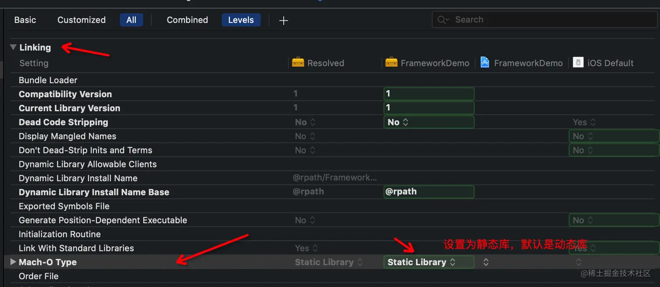
Task: Open Dead Code Stripping Resolved No dropdown
Action: 305,122
